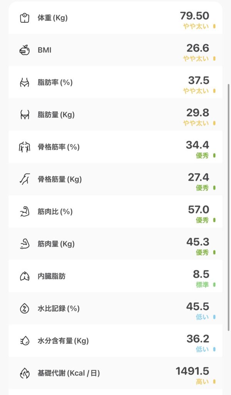
Task: Tap the skeletal muscle mass (骨格筋量) icon
Action: click(x=25, y=179)
